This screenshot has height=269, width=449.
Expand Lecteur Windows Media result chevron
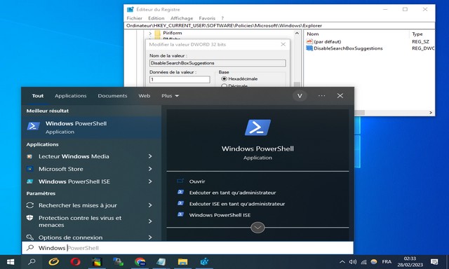[150, 156]
